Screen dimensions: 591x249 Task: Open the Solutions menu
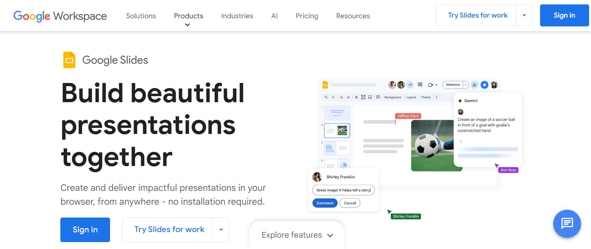[141, 16]
